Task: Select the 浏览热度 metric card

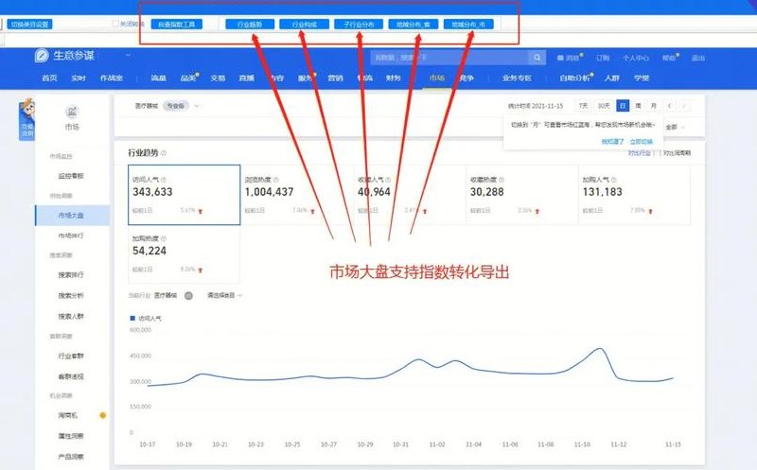Action: [x=297, y=195]
